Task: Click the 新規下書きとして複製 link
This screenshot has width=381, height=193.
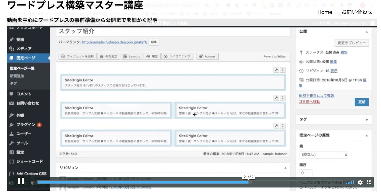Action: click(316, 96)
